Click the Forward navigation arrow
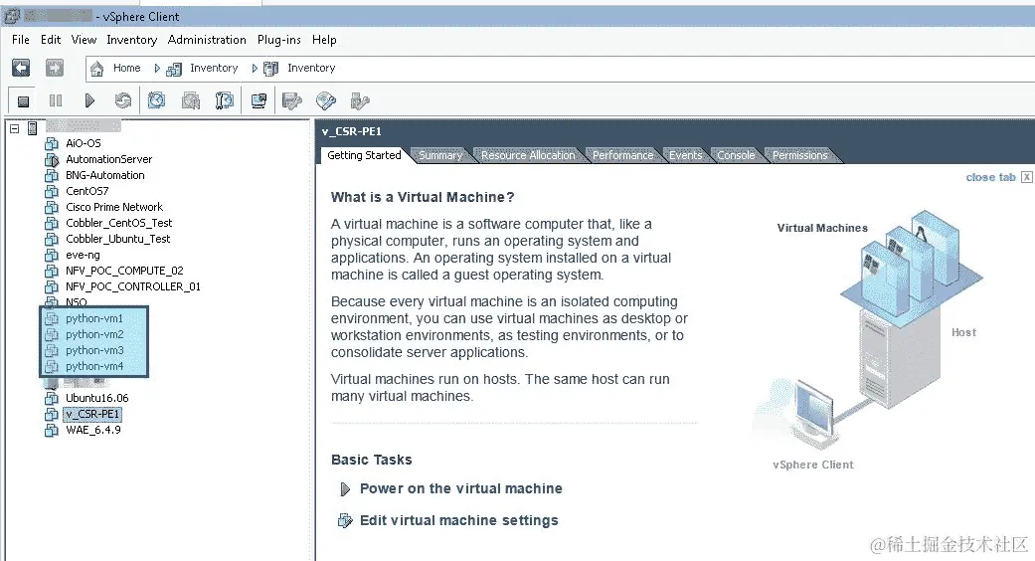The width and height of the screenshot is (1035, 561). click(54, 68)
